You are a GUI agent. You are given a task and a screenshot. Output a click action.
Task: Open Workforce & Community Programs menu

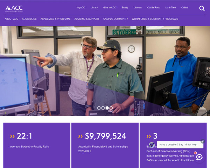(x=155, y=19)
